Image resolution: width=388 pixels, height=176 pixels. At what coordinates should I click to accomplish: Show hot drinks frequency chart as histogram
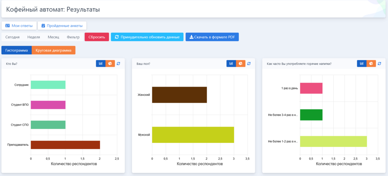[x=361, y=64]
